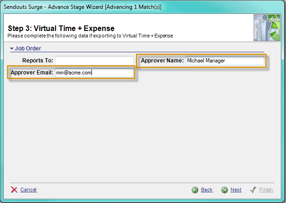Screen dimensions: 286x203
Task: Click the red X cancel icon
Action: pos(14,190)
